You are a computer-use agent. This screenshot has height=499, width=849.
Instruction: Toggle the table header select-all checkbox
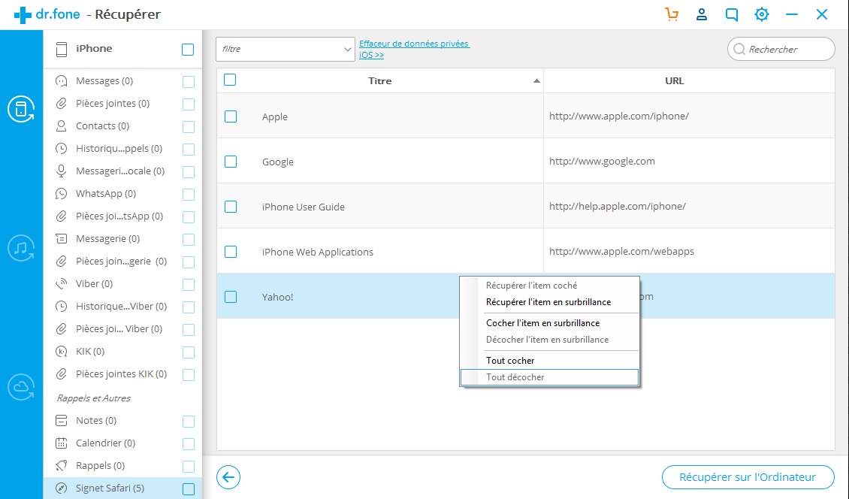pos(230,80)
